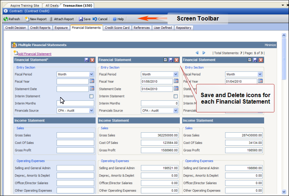Save the second Financial Statement

(171, 60)
